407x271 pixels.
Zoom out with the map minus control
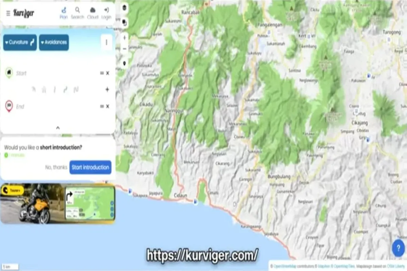pos(124,48)
